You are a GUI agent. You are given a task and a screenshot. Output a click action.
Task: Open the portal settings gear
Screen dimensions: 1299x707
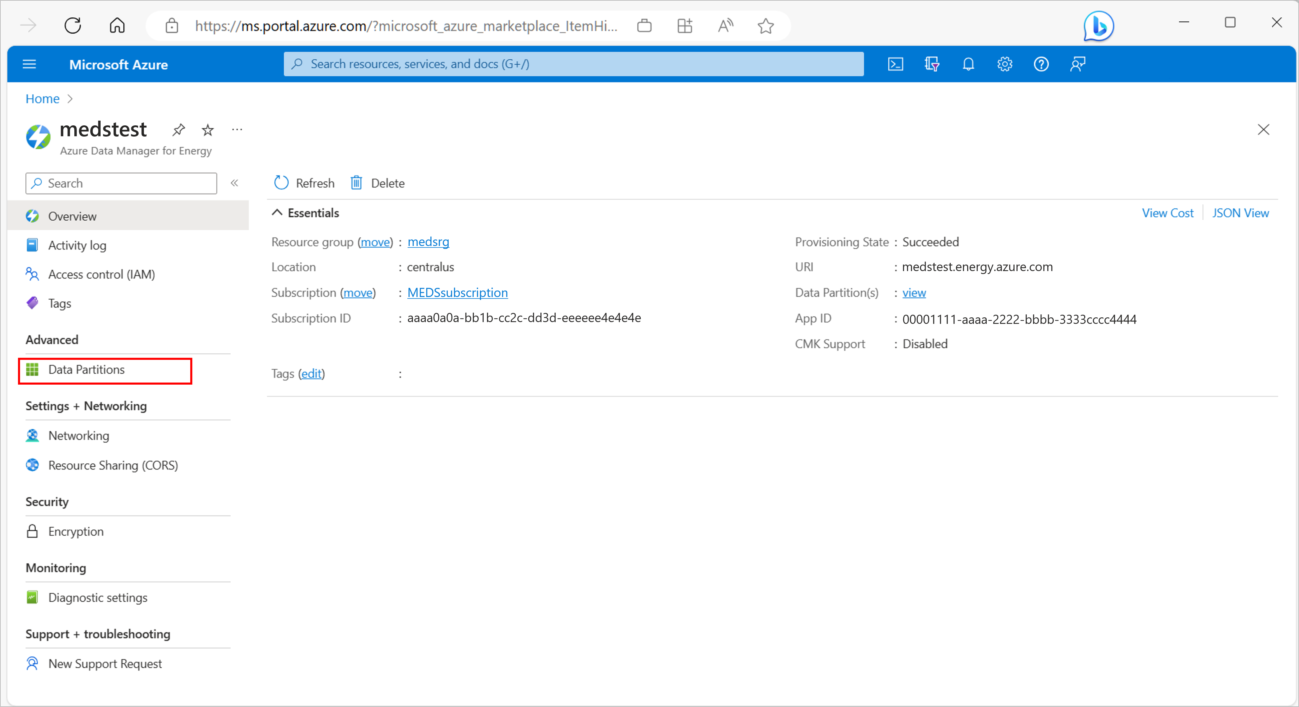pos(1005,64)
